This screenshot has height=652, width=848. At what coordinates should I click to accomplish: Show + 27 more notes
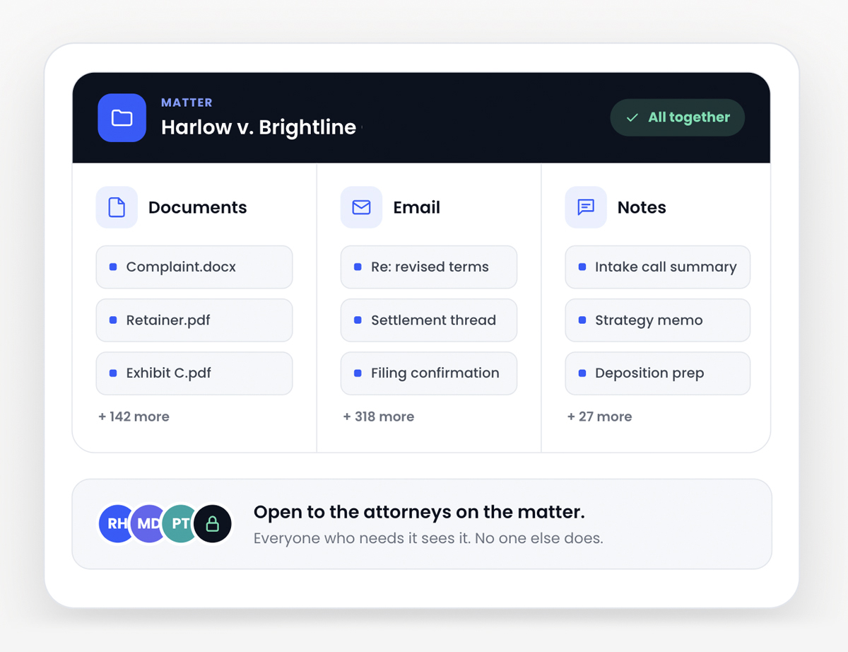(x=600, y=417)
